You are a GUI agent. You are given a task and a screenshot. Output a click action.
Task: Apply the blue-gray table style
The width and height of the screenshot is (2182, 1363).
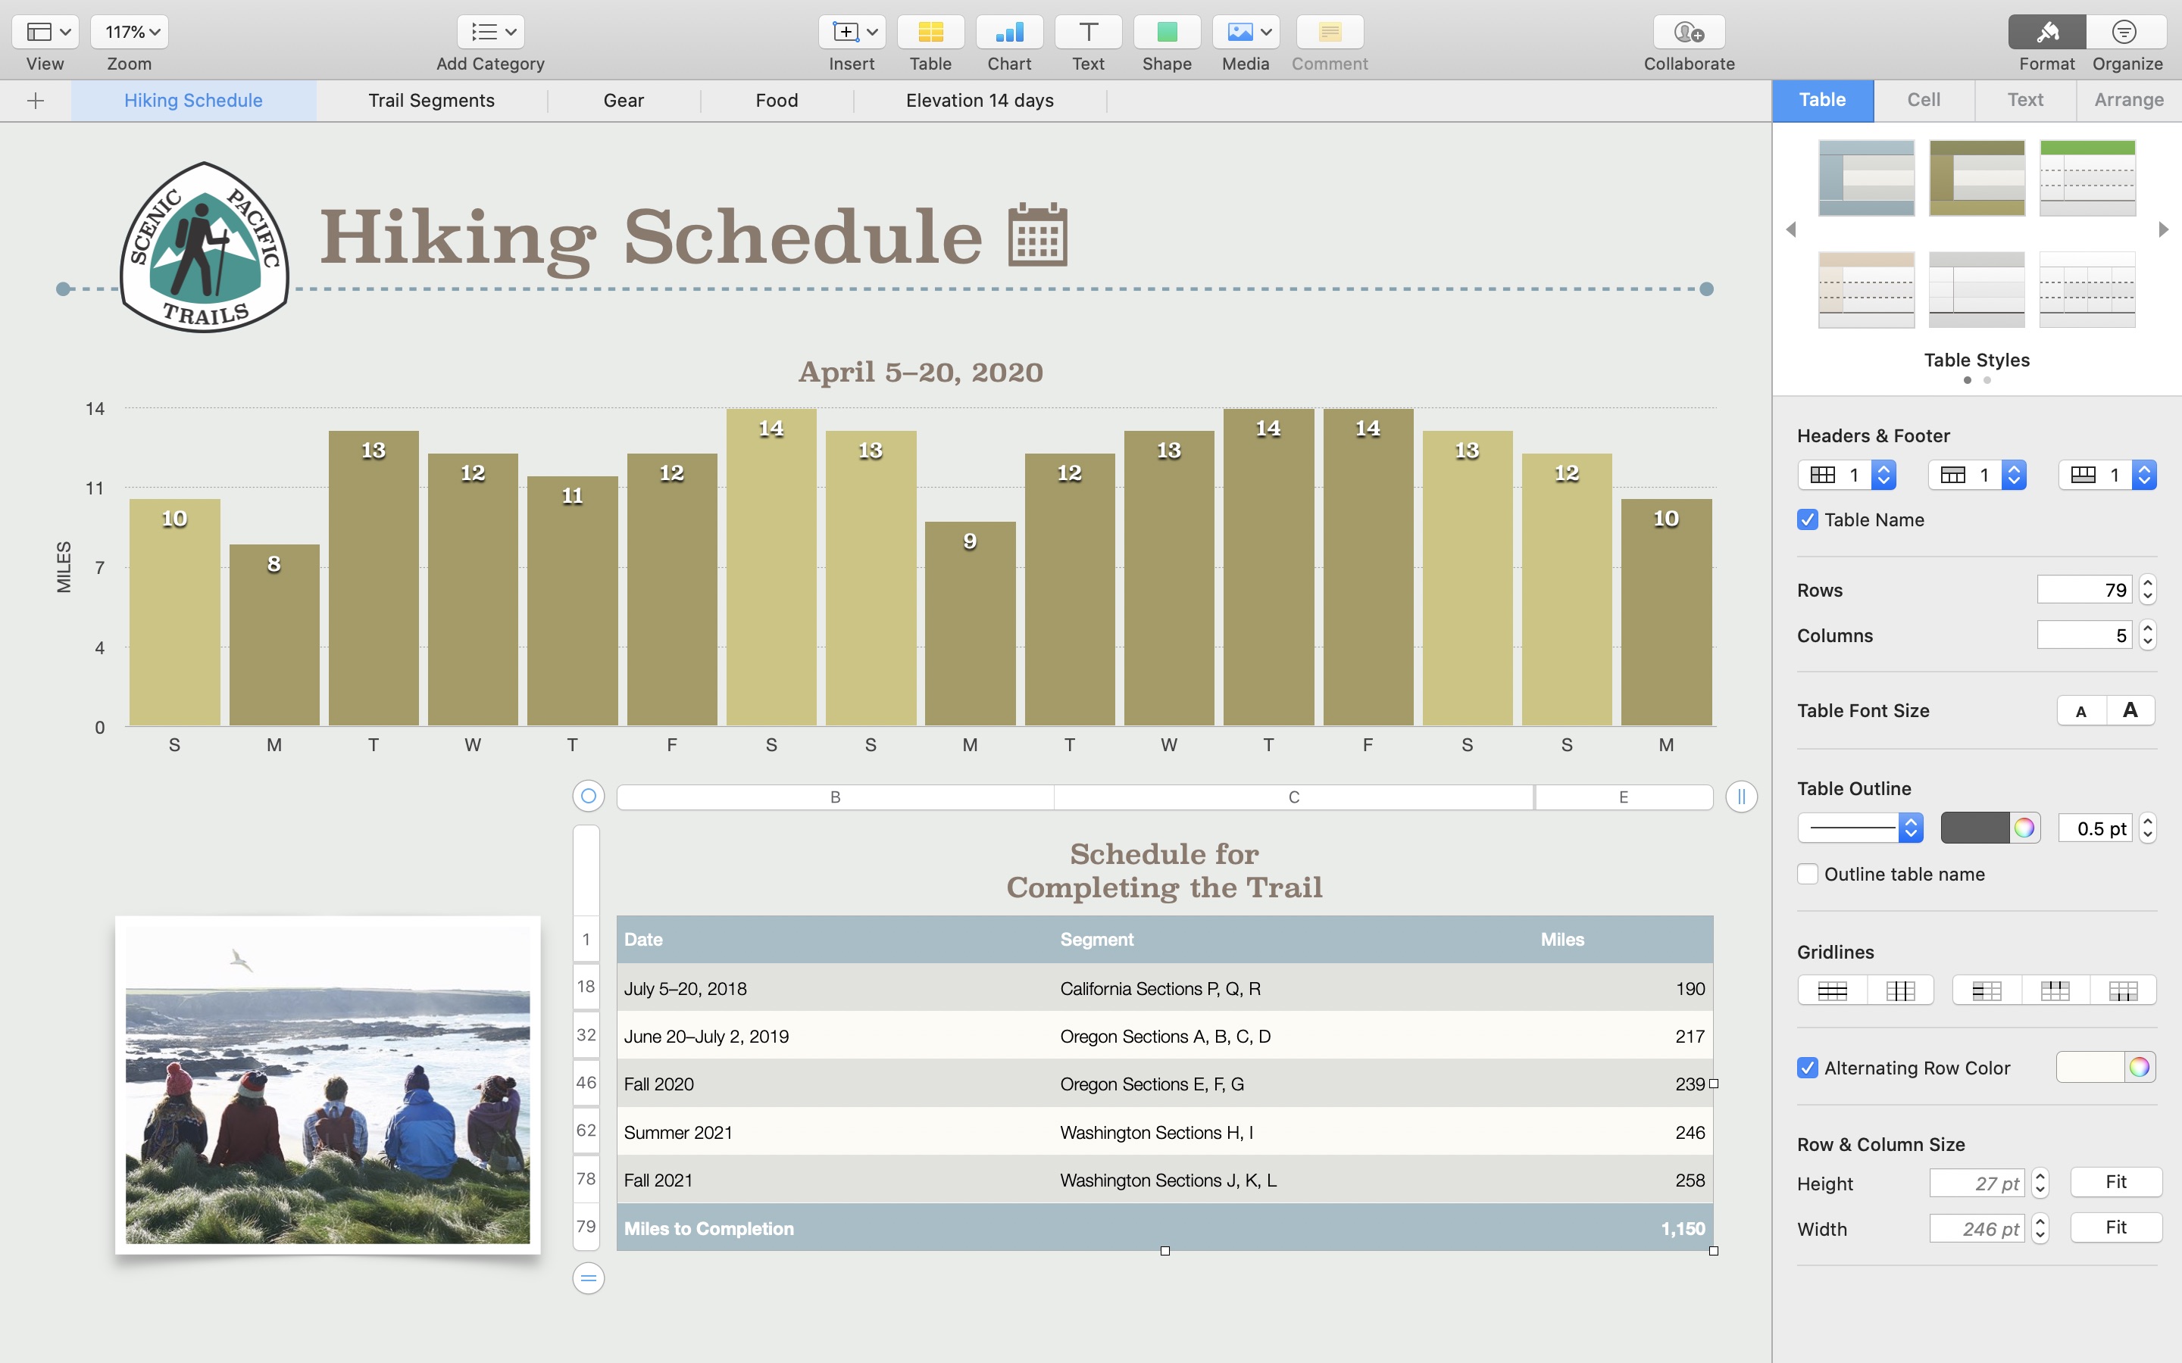(1866, 178)
